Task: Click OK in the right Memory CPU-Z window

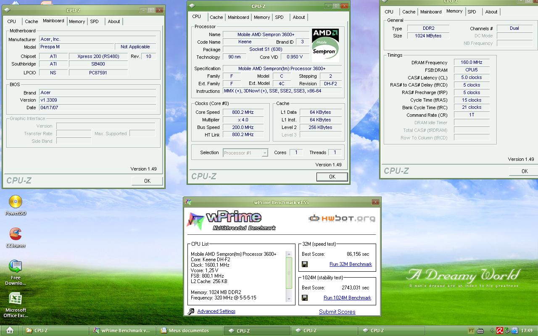Action: click(x=524, y=171)
